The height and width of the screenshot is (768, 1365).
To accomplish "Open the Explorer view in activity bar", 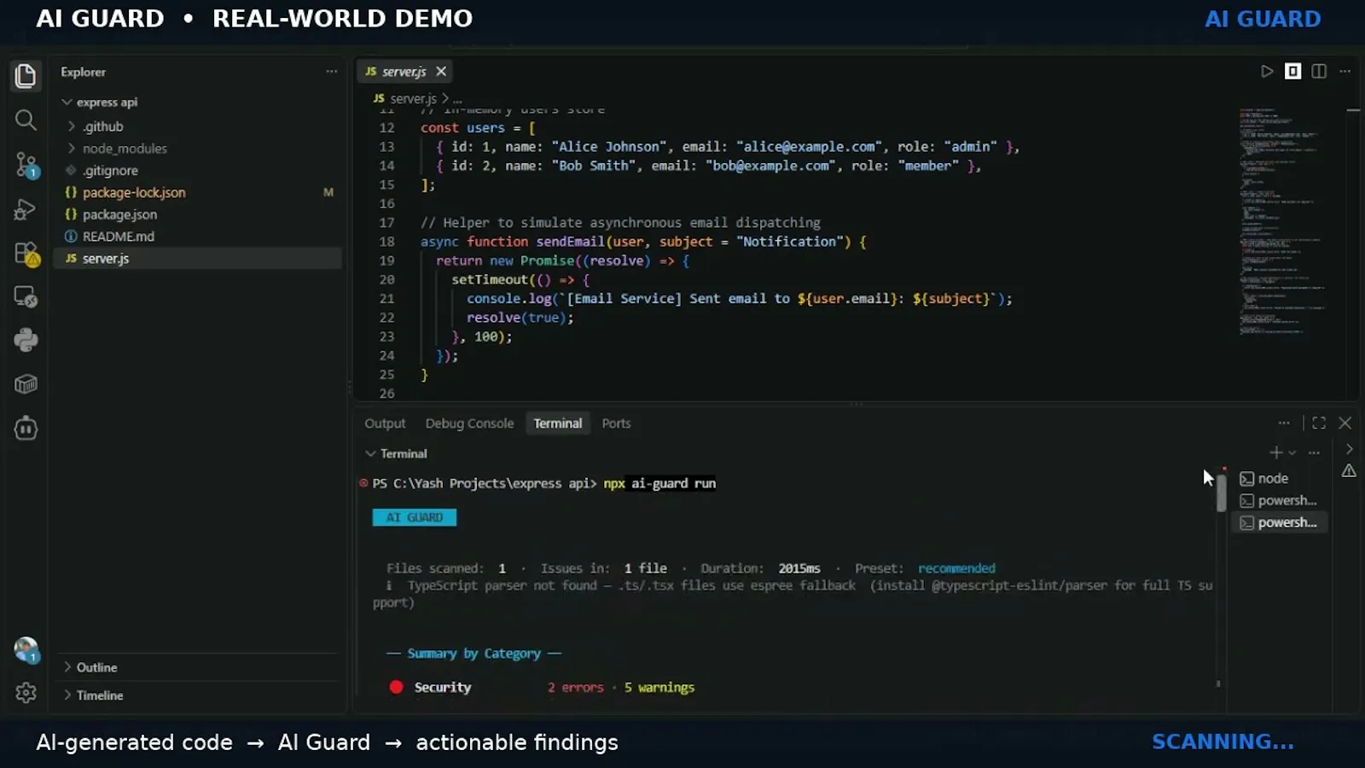I will [26, 76].
